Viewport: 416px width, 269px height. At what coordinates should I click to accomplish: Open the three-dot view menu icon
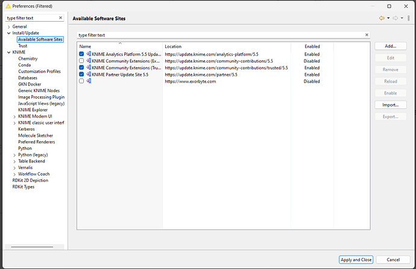(x=409, y=18)
